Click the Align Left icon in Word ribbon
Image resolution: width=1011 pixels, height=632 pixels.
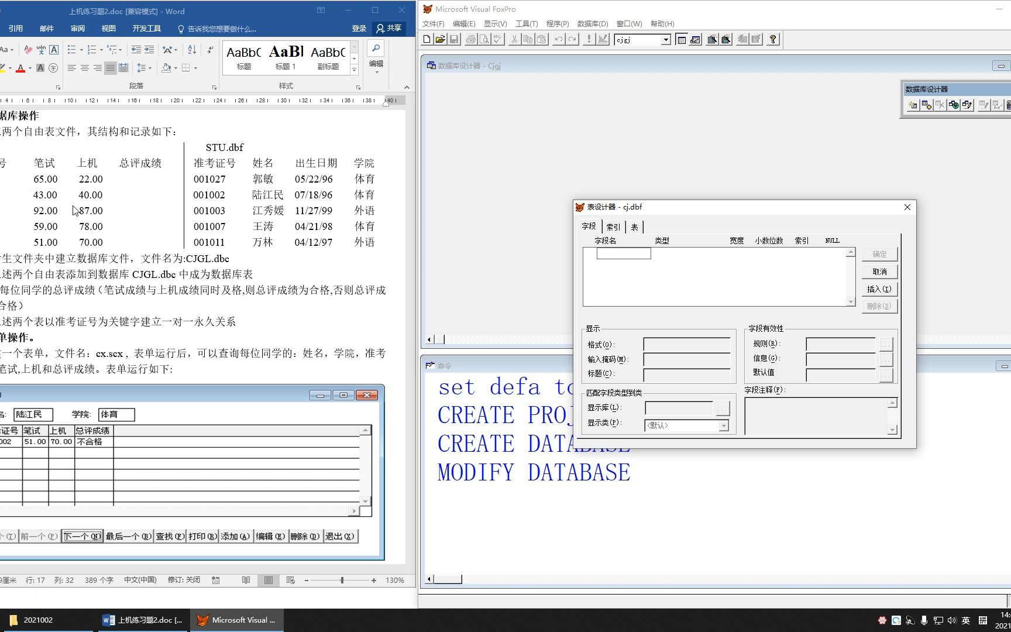(72, 68)
